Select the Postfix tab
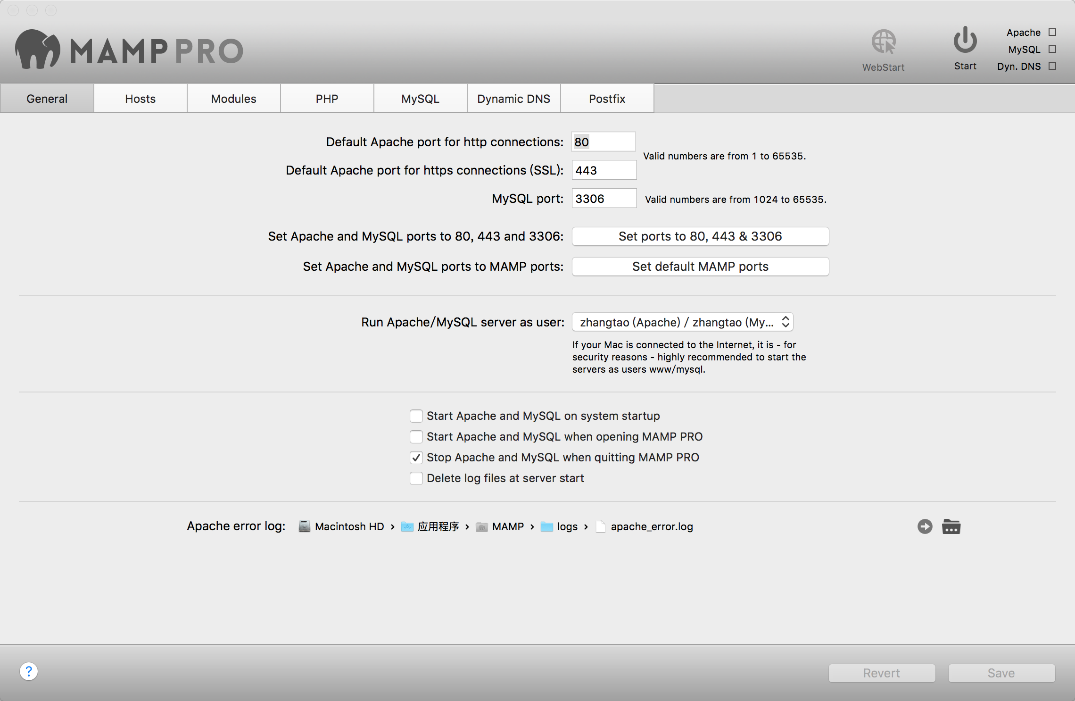The image size is (1075, 701). [x=607, y=99]
